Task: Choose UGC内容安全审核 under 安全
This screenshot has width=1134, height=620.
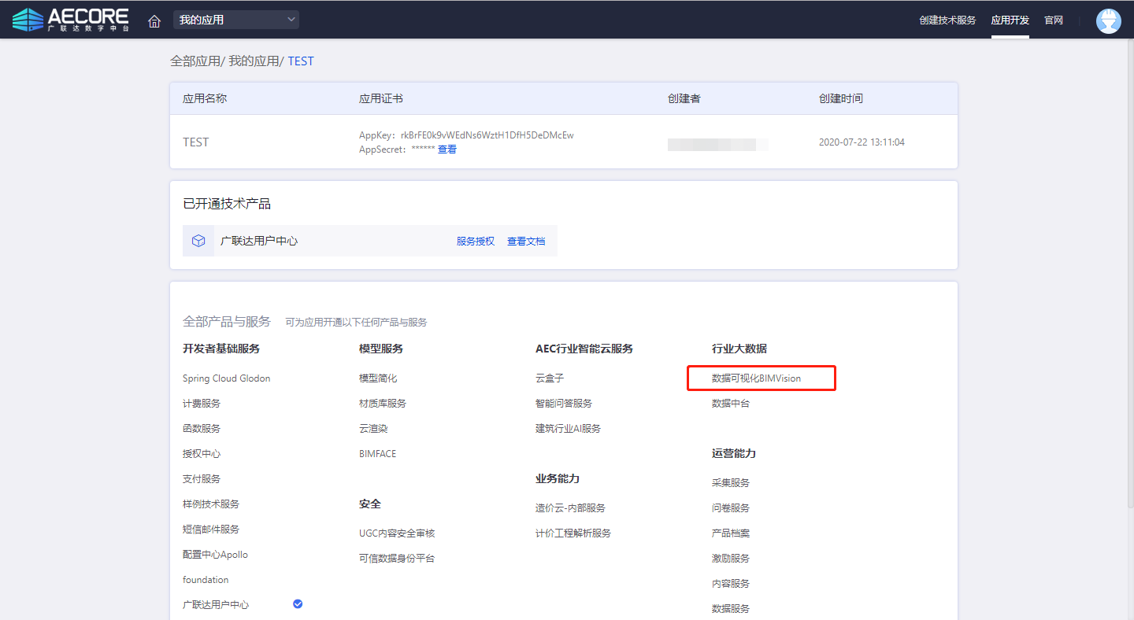Action: click(396, 533)
